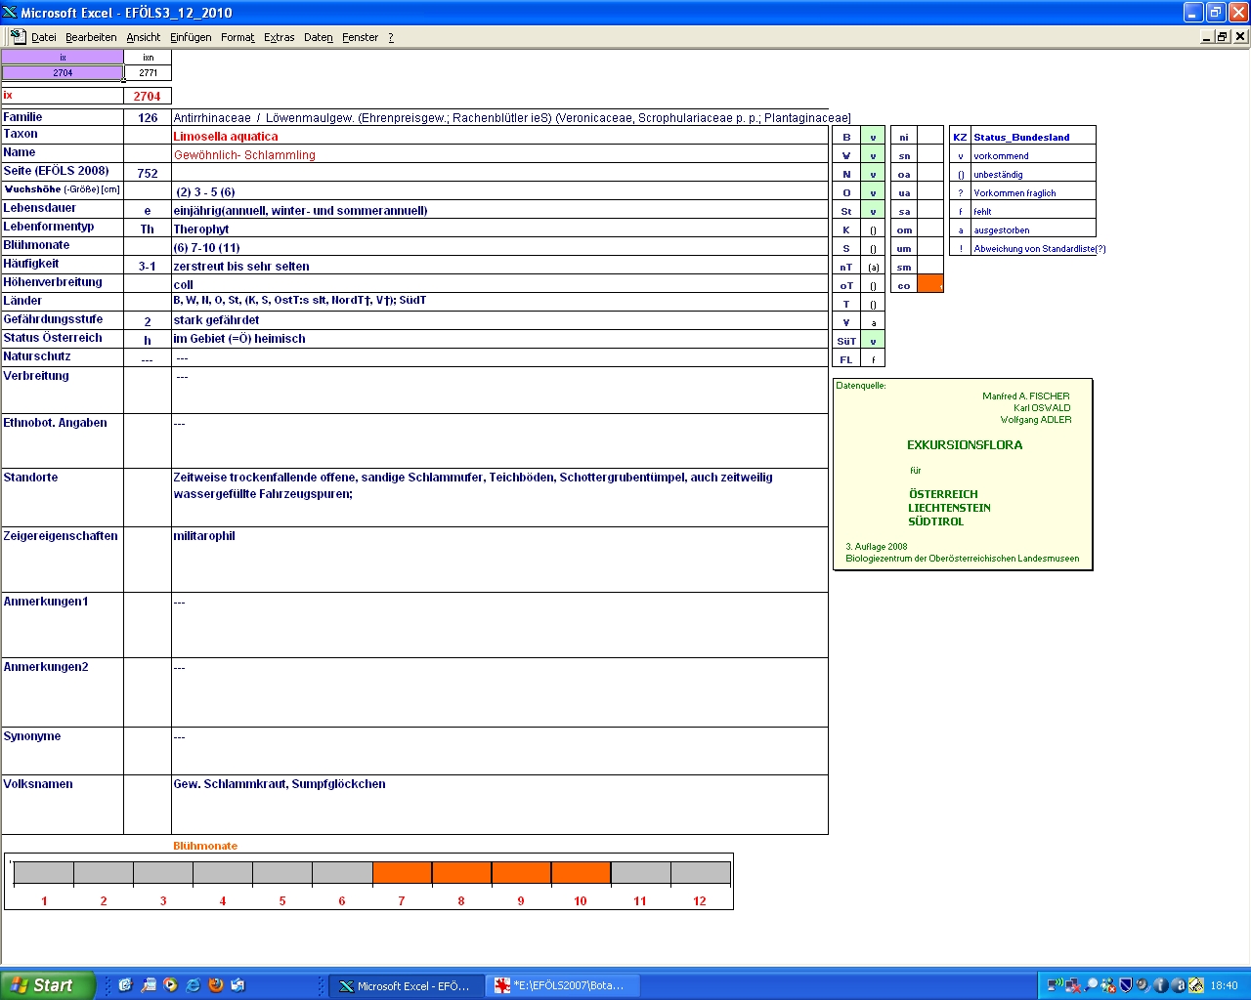The image size is (1251, 1000).
Task: Open the Datei menu
Action: pos(43,37)
